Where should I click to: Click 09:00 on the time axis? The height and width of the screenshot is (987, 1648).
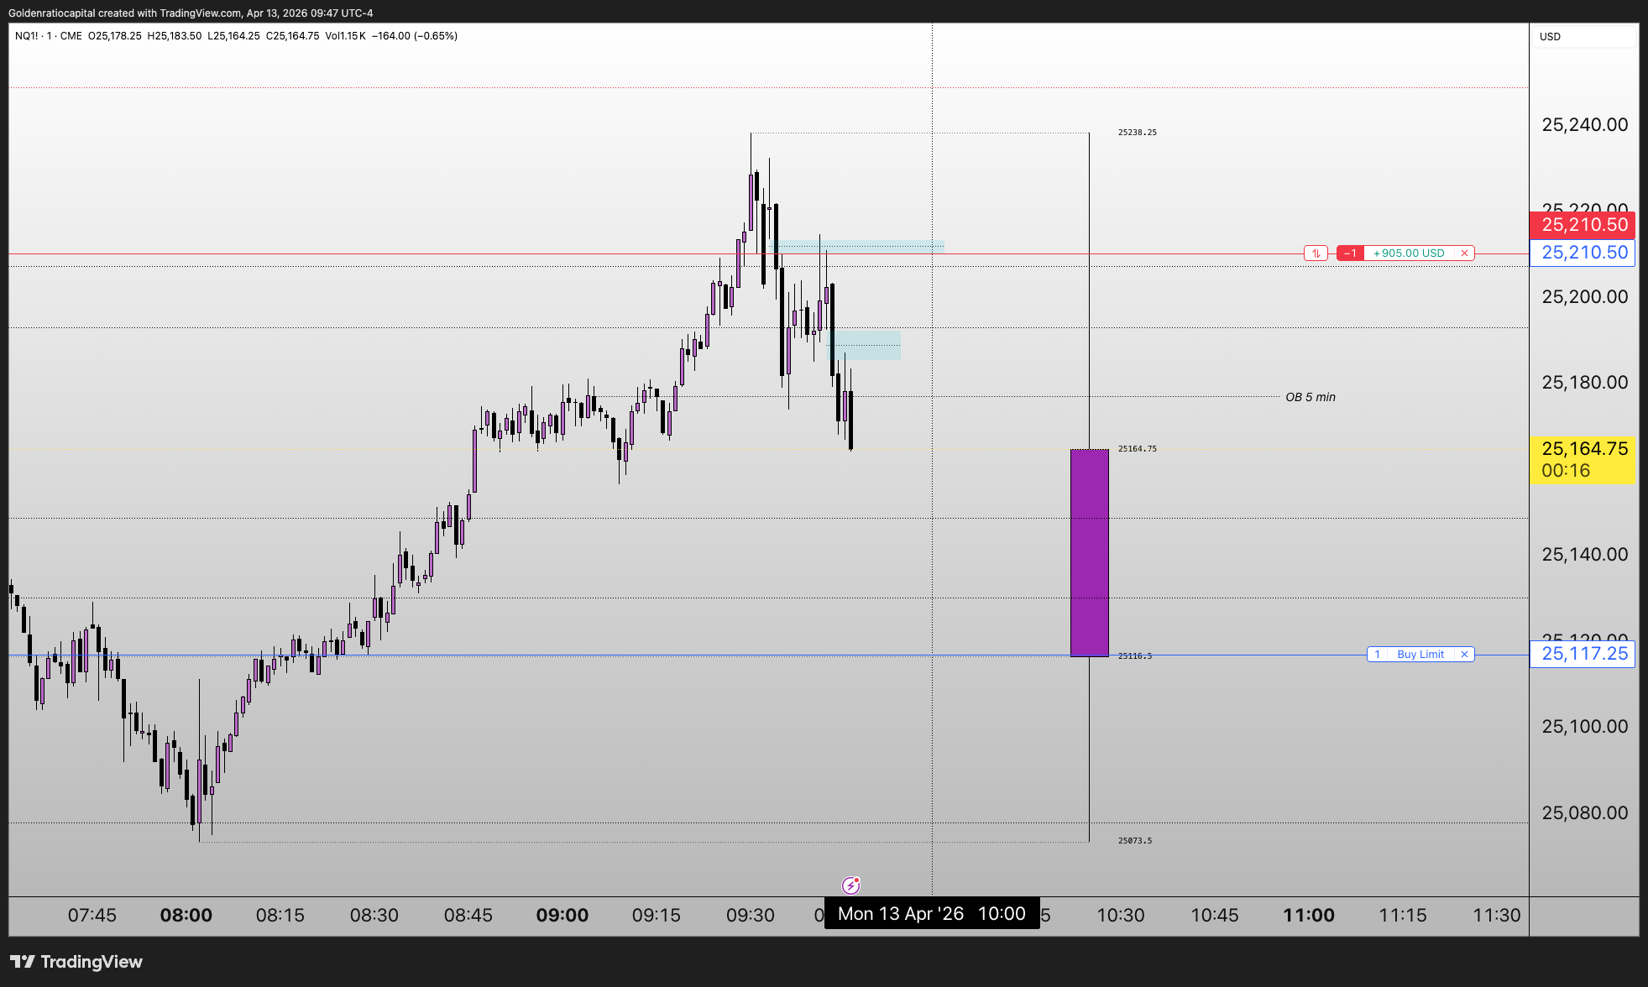tap(562, 916)
